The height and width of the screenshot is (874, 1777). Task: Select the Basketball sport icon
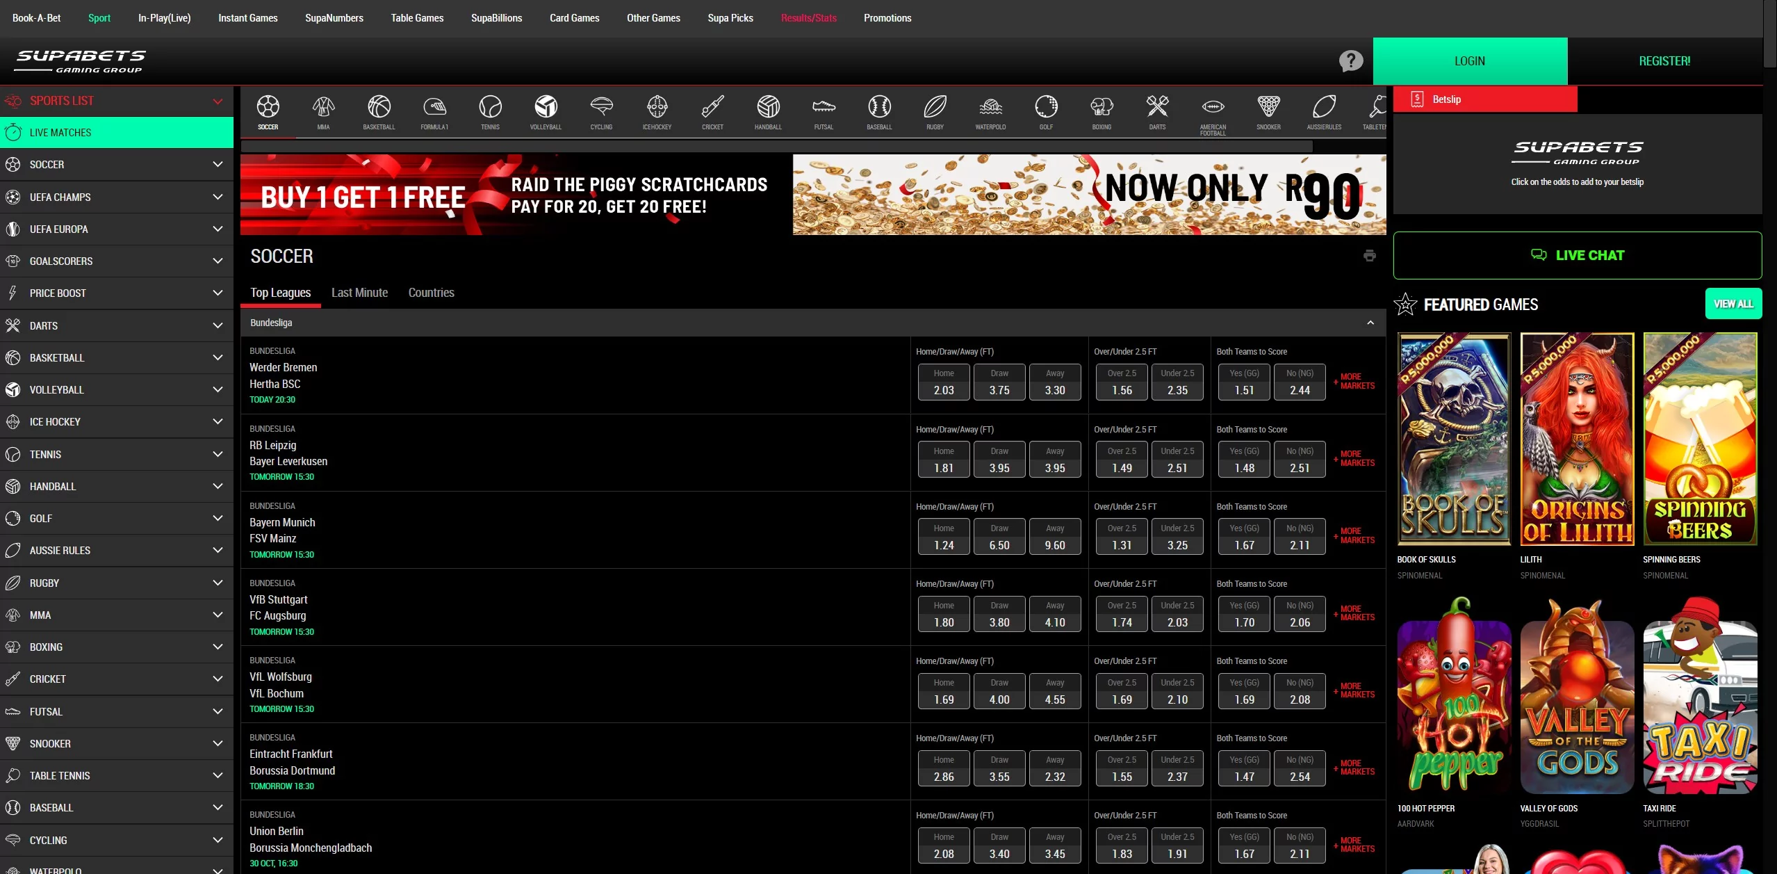coord(379,107)
